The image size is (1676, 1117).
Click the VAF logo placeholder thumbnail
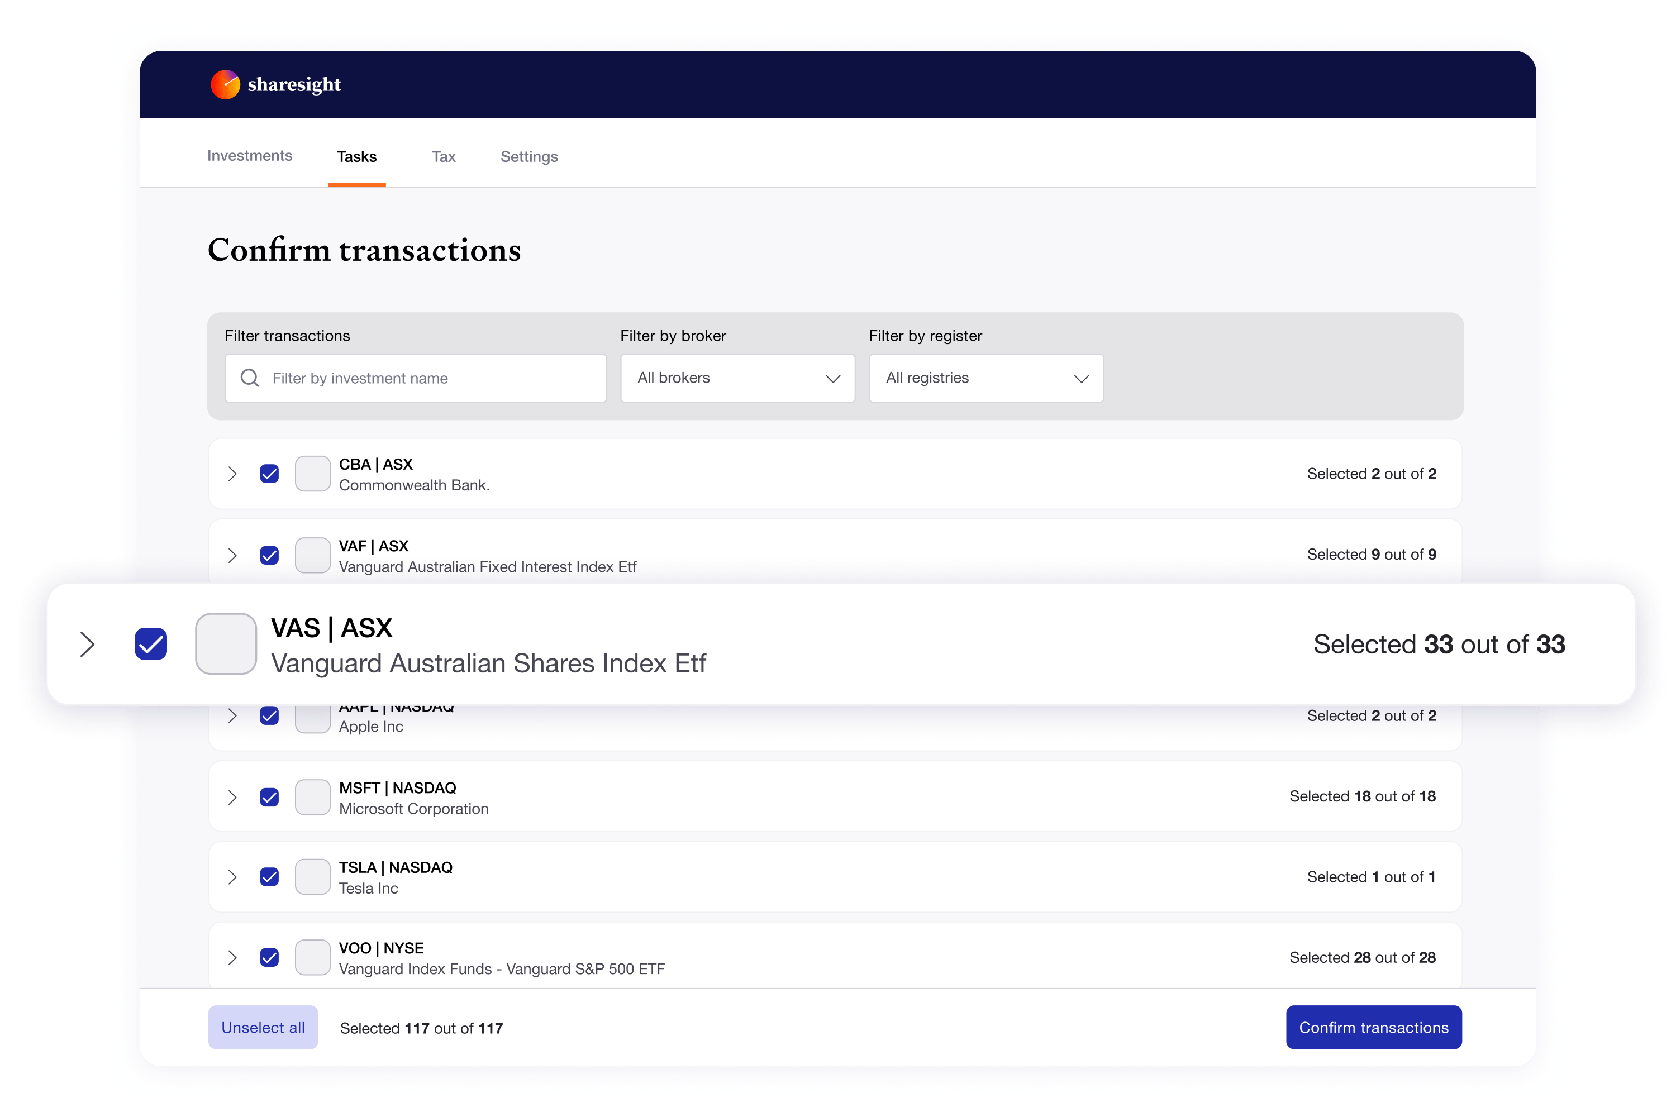313,555
